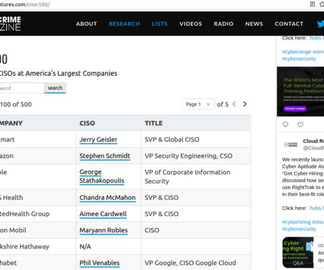324x270 pixels.
Task: Open the VIDEOS menu
Action: coord(191,24)
